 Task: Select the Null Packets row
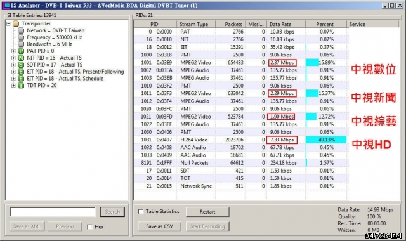coord(241,163)
